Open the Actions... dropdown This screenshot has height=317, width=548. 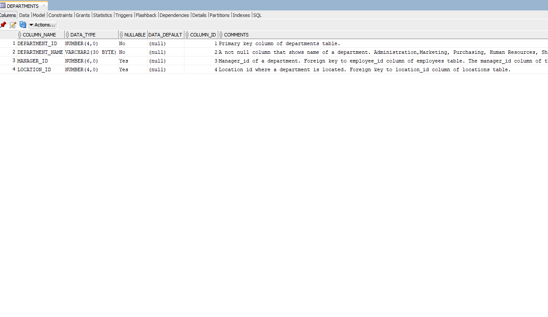42,25
